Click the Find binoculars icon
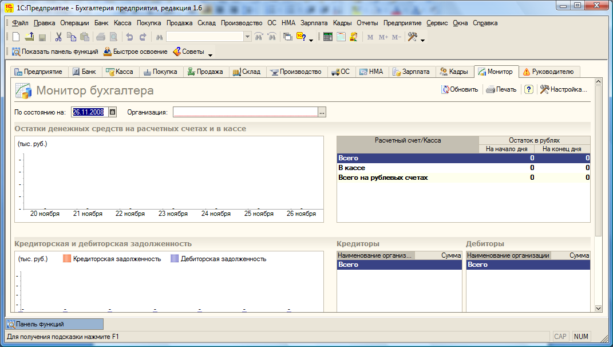Screen dimensions: 613x347 point(159,37)
